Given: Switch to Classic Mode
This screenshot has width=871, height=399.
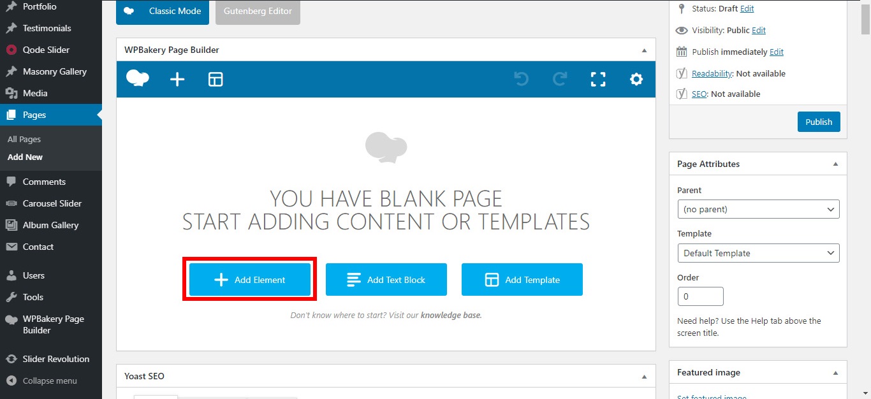Looking at the screenshot, I should (163, 11).
